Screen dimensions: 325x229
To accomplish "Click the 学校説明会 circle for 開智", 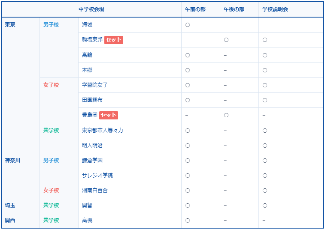I will point(265,205).
